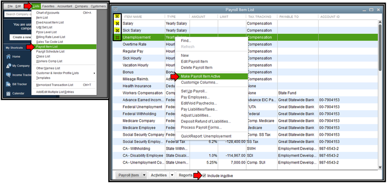Open the Company menu
Viewport: 387px width, 184px height.
81,6
